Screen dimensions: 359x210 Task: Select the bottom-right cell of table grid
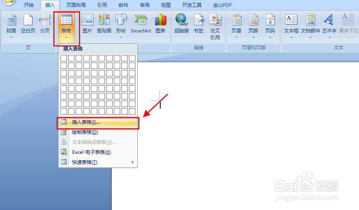pos(132,111)
